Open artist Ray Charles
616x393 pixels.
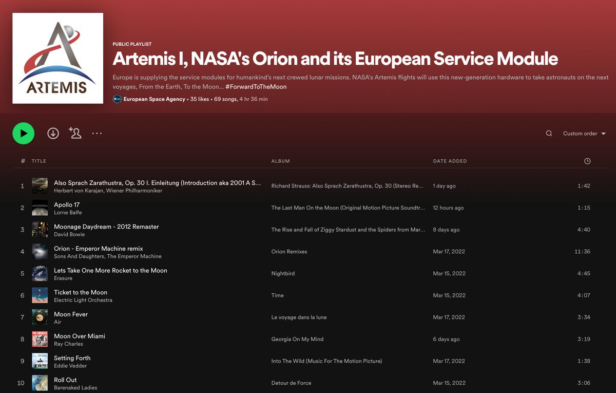(x=68, y=344)
